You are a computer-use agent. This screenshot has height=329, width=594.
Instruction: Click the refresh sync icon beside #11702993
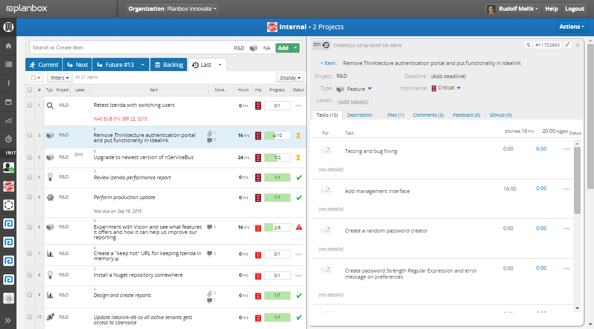pos(528,45)
